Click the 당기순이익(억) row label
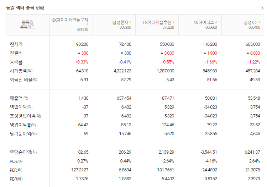Image resolution: width=267 pixels, height=187 pixels. tap(23, 134)
